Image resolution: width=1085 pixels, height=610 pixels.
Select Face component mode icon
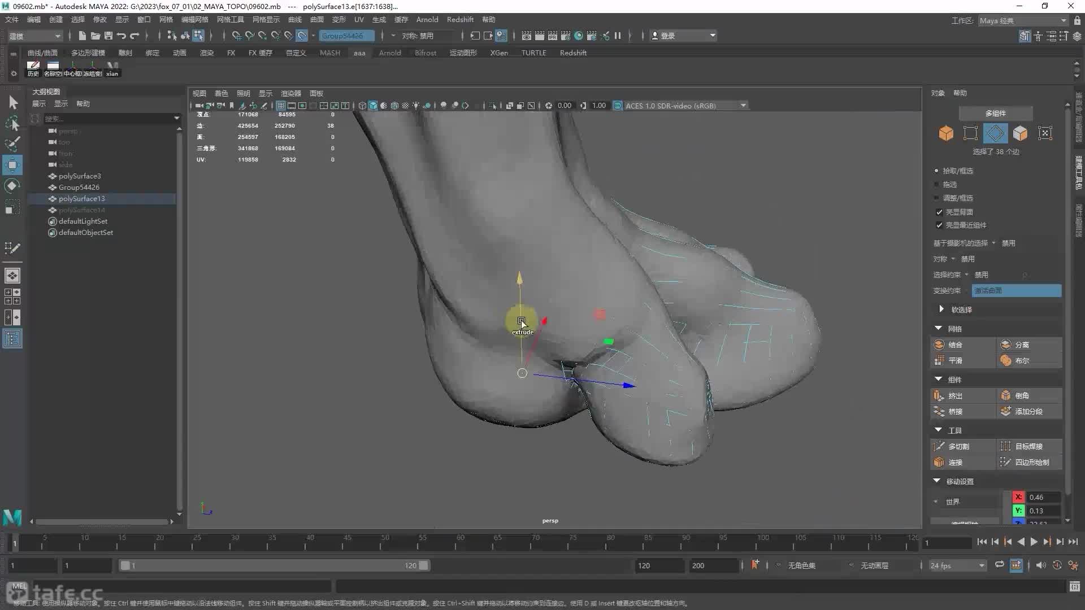coord(1020,133)
